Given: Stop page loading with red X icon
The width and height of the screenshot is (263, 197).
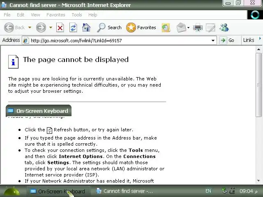Looking at the screenshot, I should coord(60,27).
